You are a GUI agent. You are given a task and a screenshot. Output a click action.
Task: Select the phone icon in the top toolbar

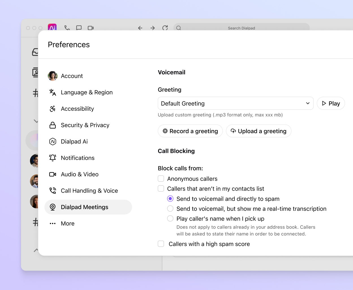pyautogui.click(x=67, y=28)
